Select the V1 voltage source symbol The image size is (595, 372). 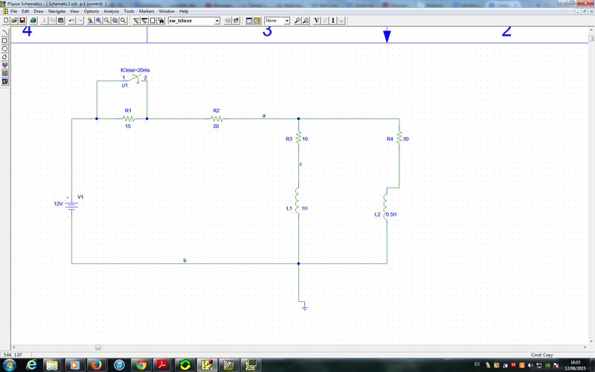tap(71, 203)
